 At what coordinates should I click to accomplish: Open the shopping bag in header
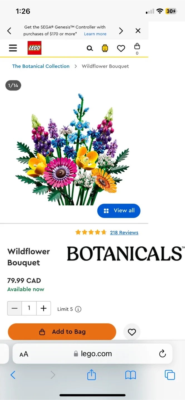click(x=137, y=48)
